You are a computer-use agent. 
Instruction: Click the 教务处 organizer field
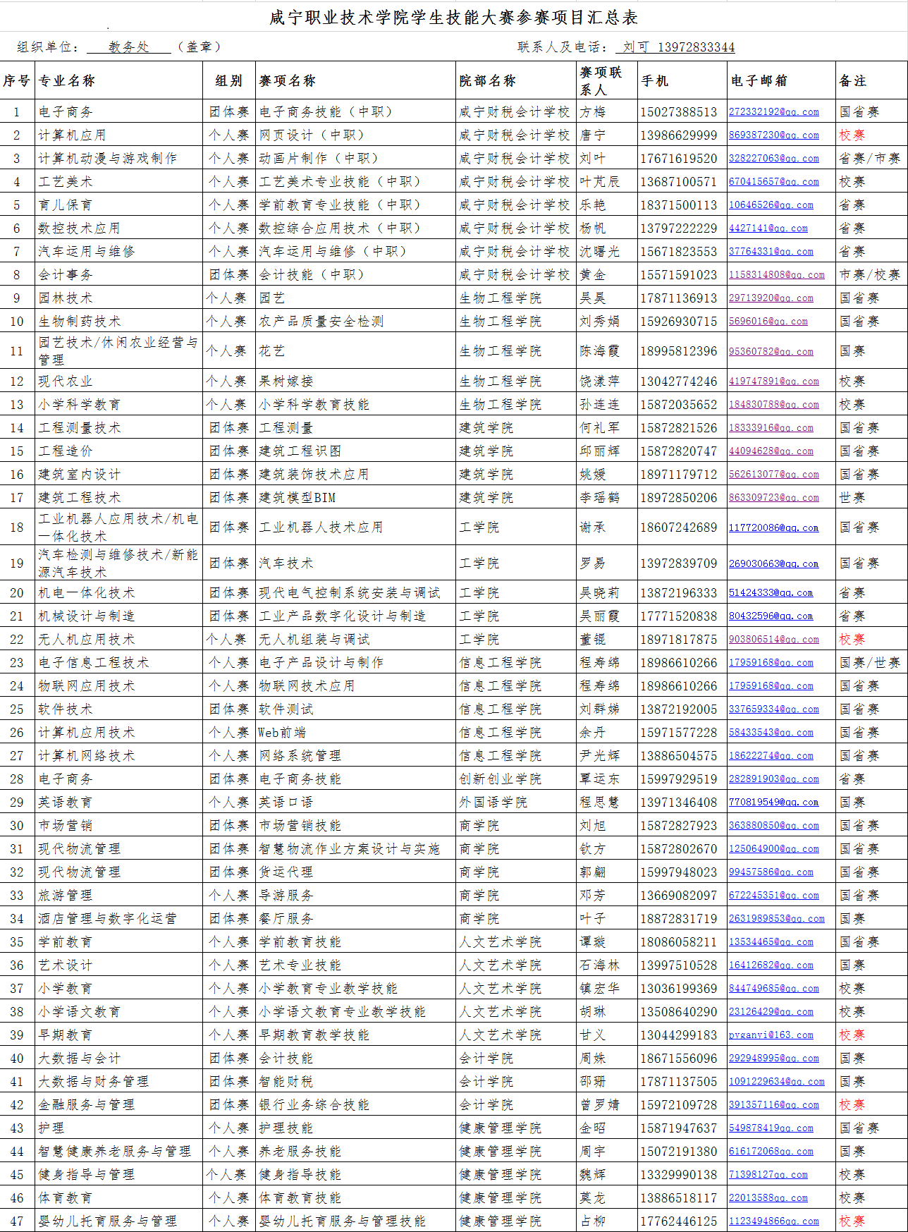[128, 47]
